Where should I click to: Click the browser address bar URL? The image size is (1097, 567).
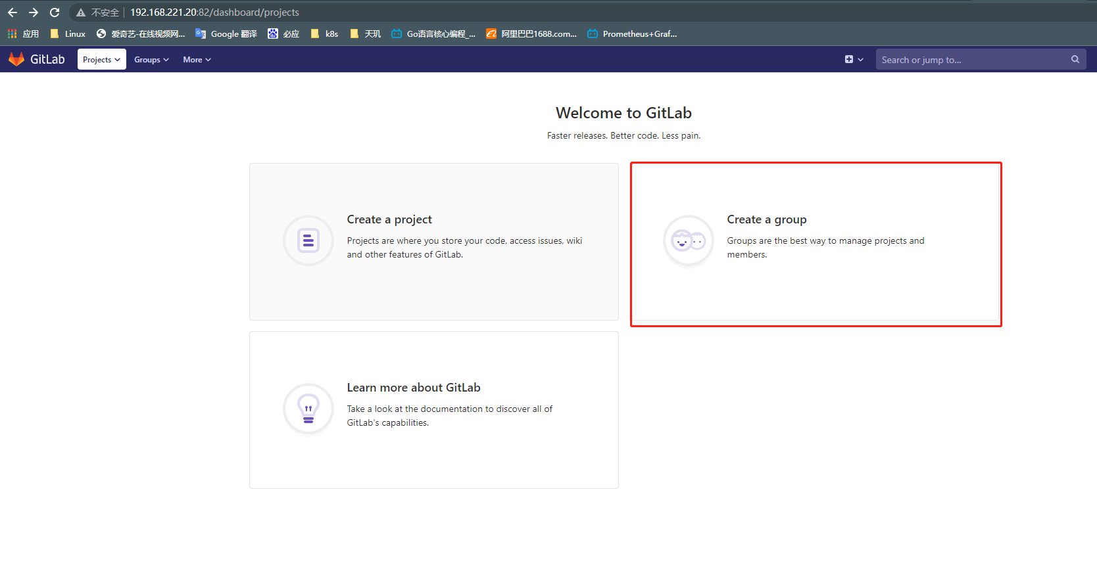[214, 12]
